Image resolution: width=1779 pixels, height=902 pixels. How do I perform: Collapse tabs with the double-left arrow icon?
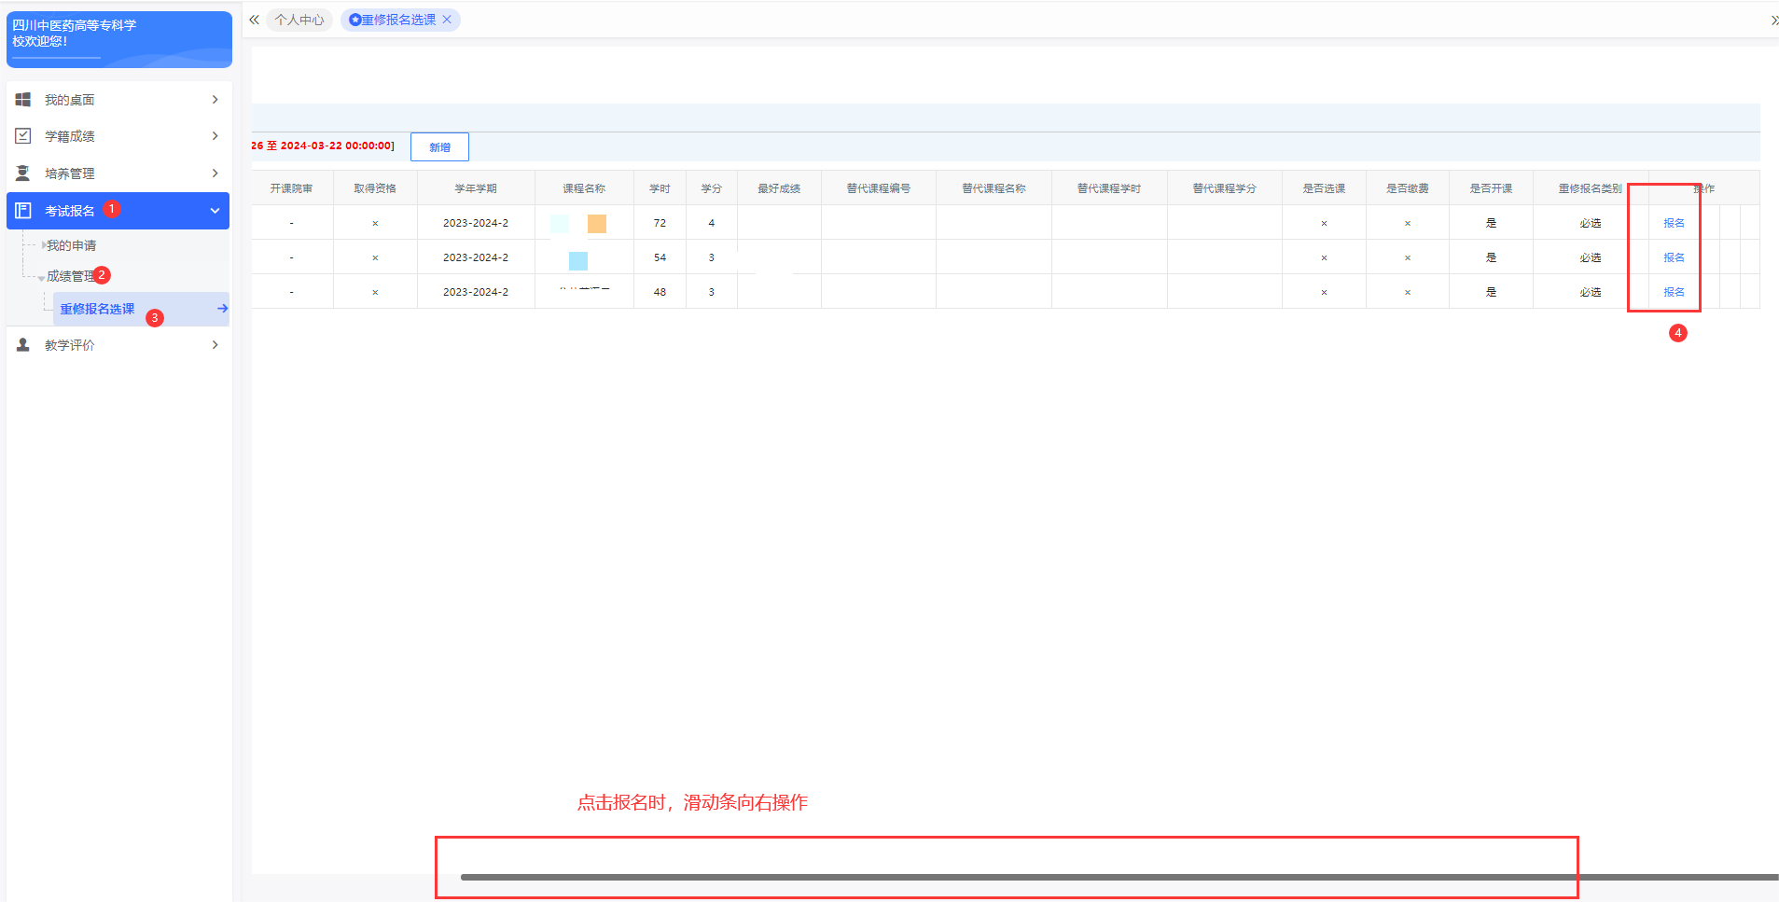[254, 20]
